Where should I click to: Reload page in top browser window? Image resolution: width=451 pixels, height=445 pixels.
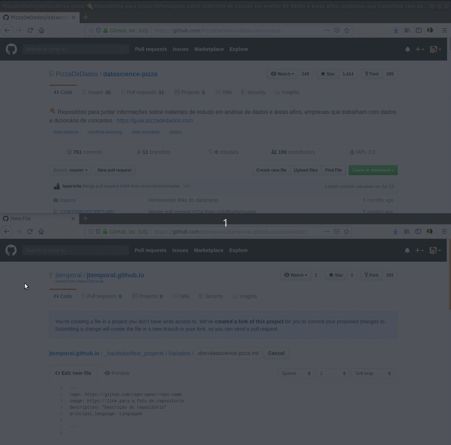point(30,30)
